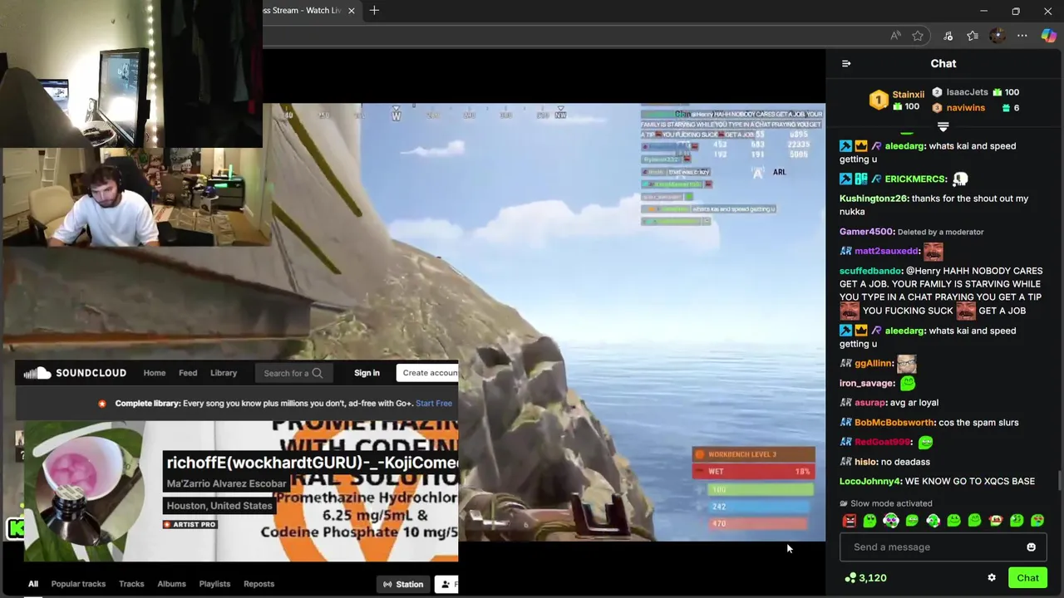
Task: Click the asurap username in chat
Action: 869,403
